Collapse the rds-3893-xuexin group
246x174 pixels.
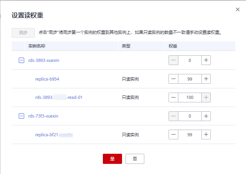pos(22,60)
